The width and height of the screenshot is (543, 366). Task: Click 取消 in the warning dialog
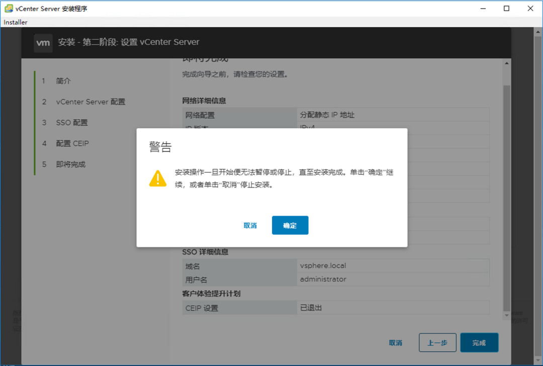pos(250,225)
